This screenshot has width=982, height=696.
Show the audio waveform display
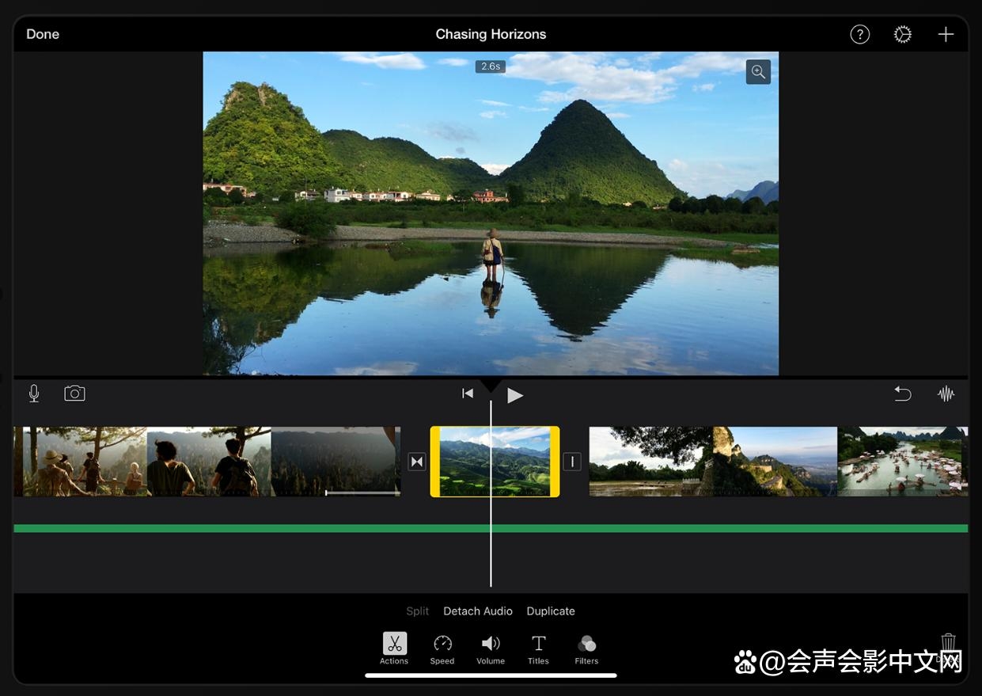(x=946, y=393)
